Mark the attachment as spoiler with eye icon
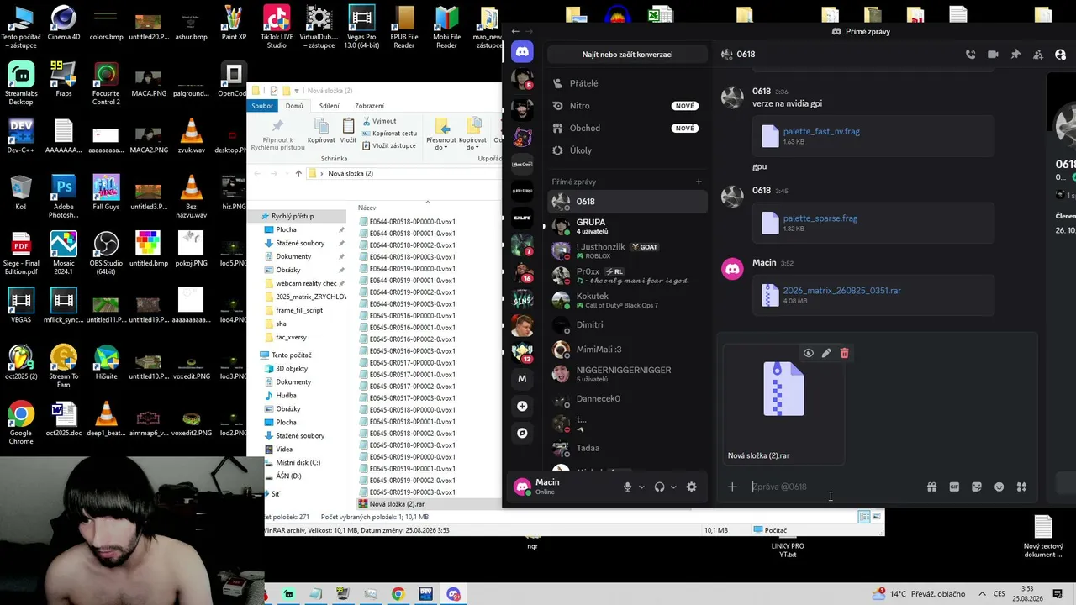 809,353
